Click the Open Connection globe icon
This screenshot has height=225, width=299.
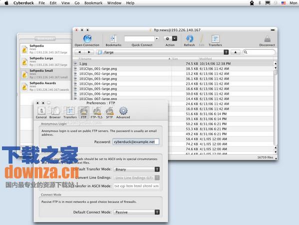(x=87, y=39)
